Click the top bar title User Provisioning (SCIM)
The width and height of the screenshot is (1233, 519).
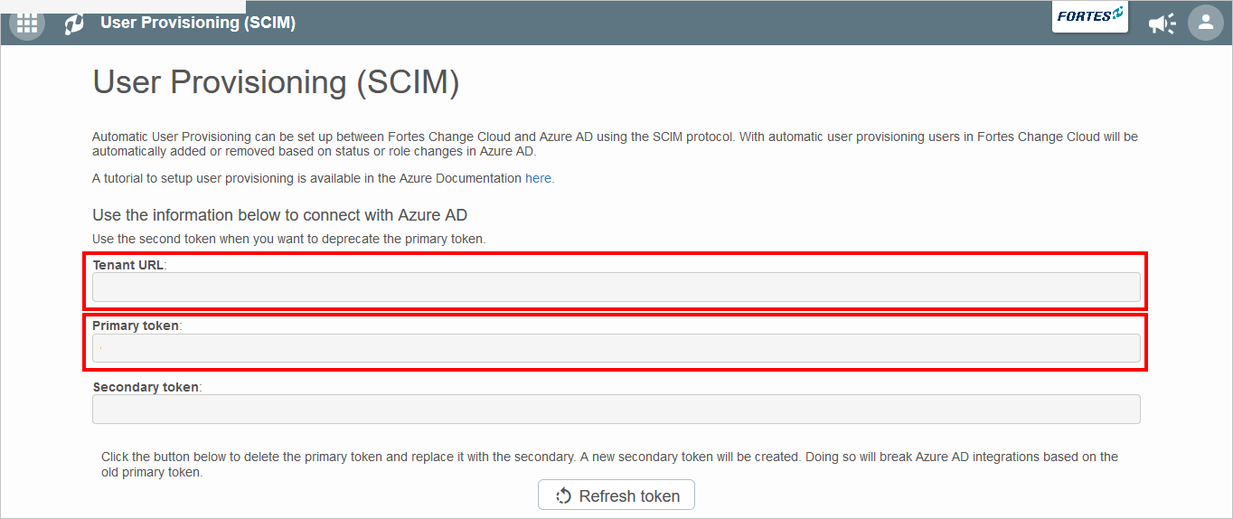click(x=198, y=23)
